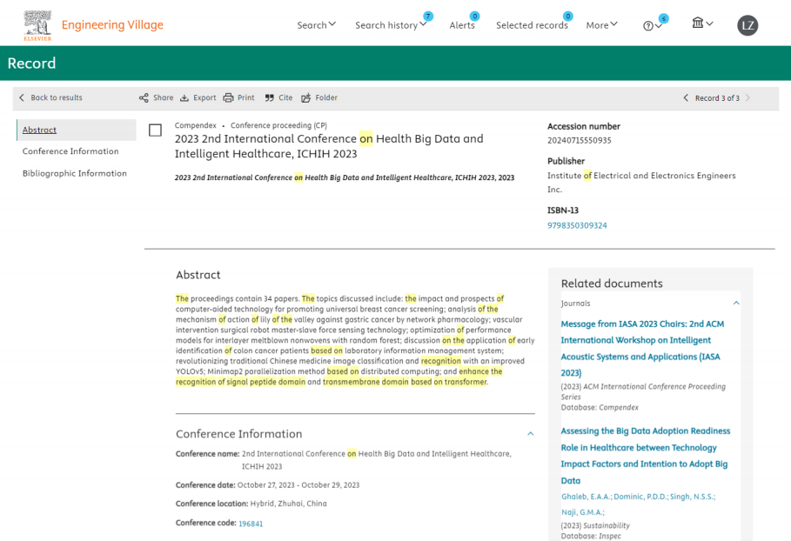Open the Search dropdown menu

(316, 24)
